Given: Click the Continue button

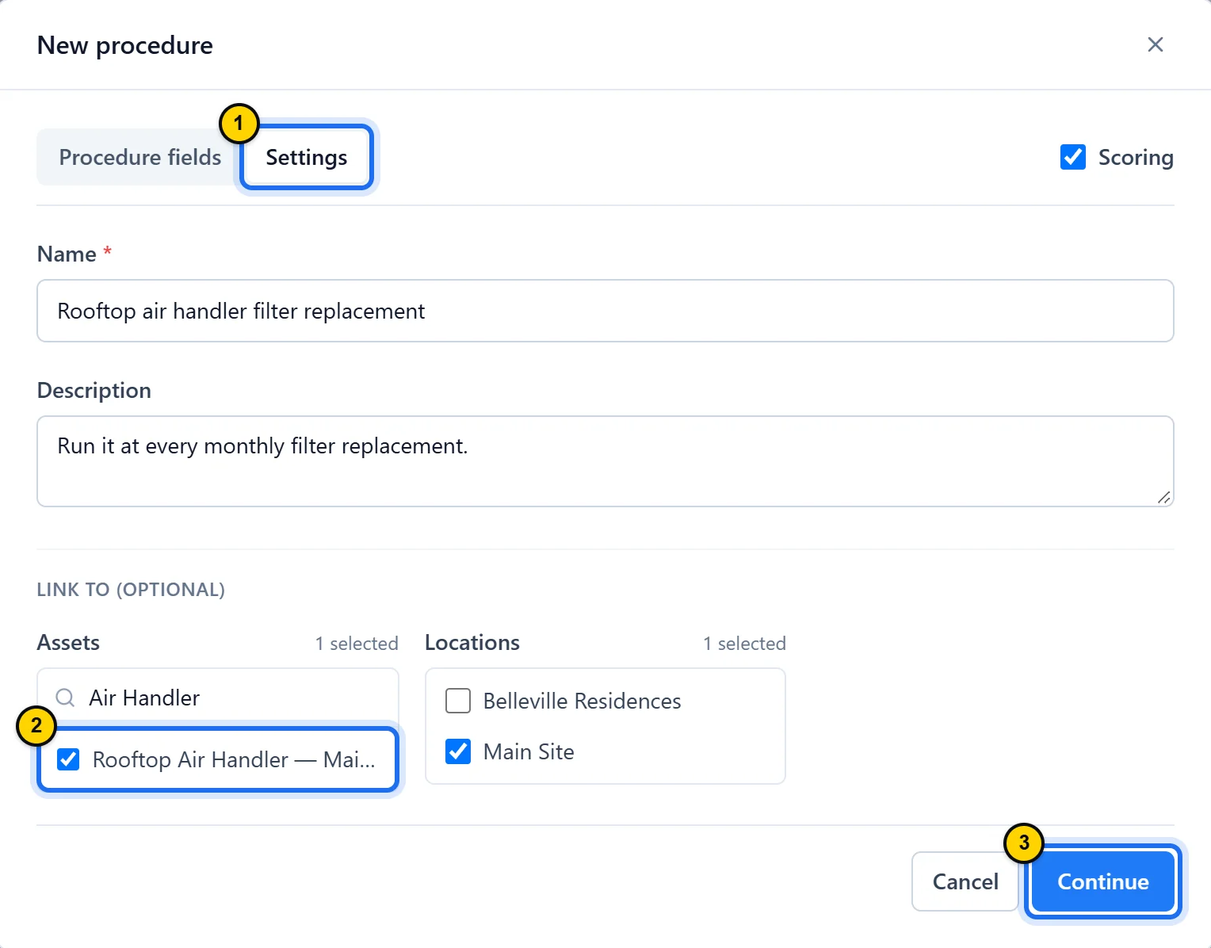Looking at the screenshot, I should (x=1103, y=881).
